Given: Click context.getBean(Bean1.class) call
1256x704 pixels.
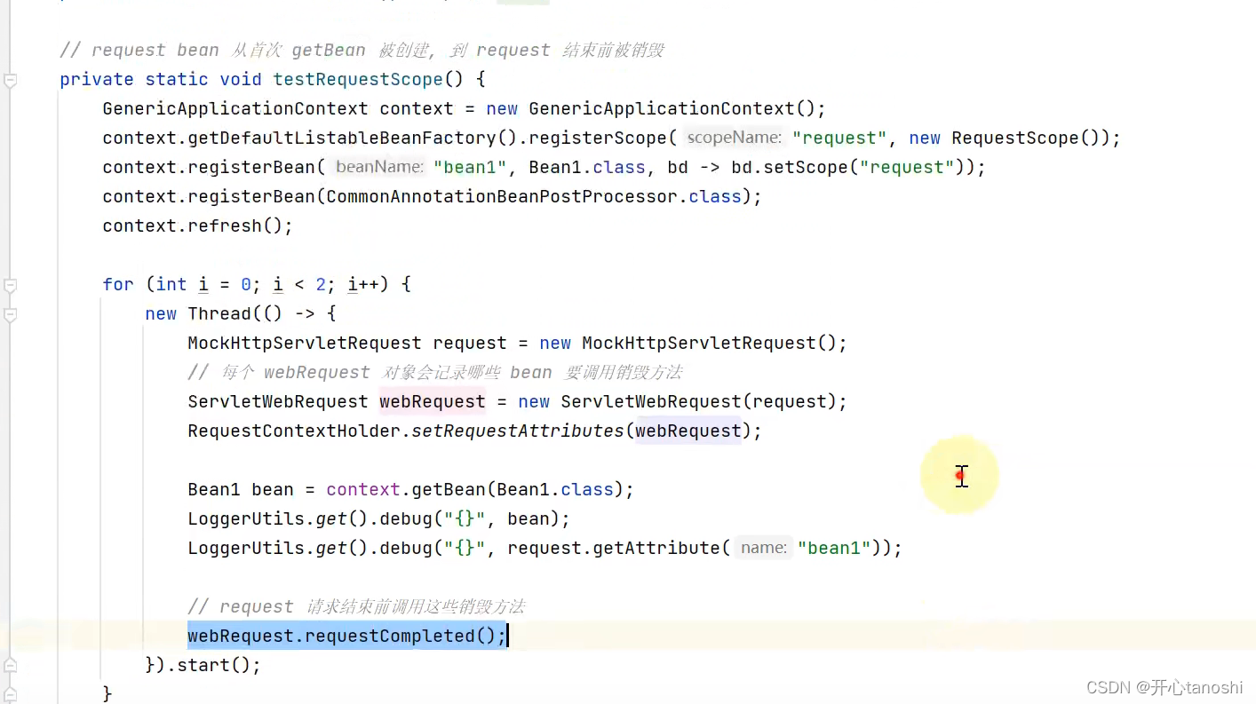Looking at the screenshot, I should tap(474, 489).
